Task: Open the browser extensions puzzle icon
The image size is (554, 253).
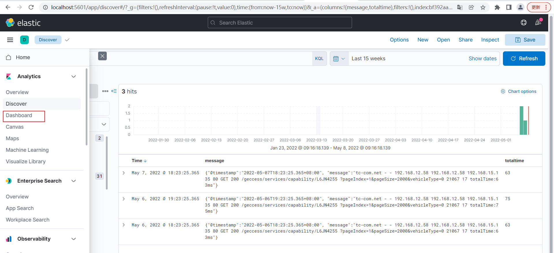Action: [497, 7]
